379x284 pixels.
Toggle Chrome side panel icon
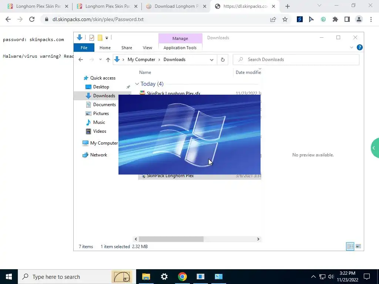pyautogui.click(x=347, y=19)
